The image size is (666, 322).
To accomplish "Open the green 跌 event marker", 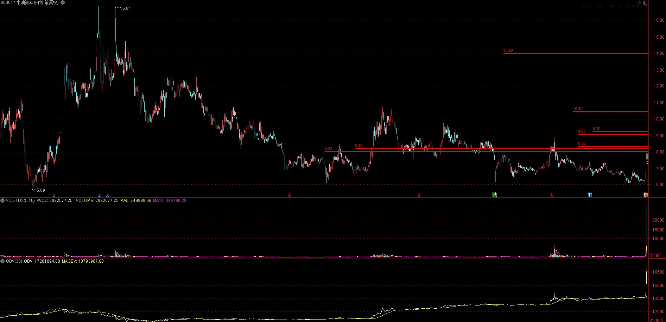I will click(494, 195).
